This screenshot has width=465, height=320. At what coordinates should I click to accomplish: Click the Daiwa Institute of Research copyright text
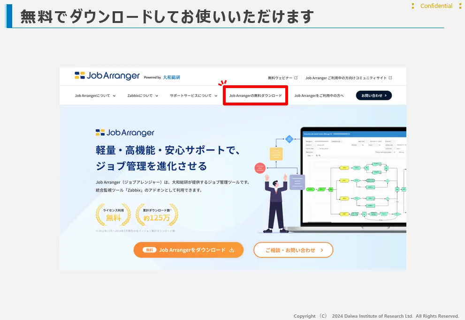376,316
